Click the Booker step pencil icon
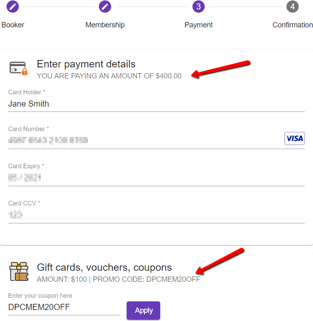This screenshot has width=313, height=321. tap(13, 7)
